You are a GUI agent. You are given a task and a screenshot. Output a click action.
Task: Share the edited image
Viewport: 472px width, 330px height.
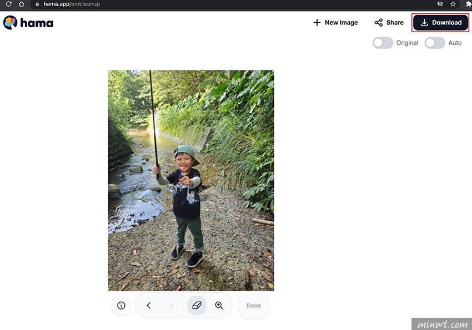click(x=389, y=23)
